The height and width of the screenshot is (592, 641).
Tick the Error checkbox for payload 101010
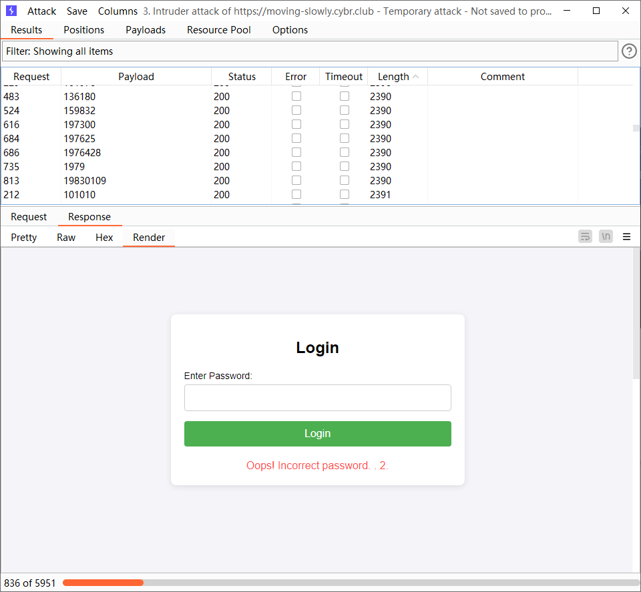tap(296, 194)
